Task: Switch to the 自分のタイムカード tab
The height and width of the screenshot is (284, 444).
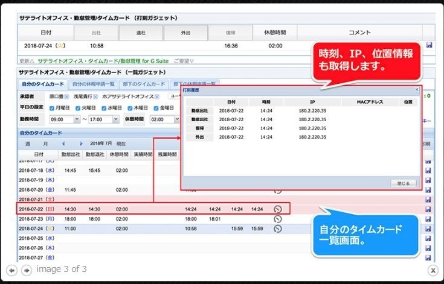Action: tap(43, 84)
